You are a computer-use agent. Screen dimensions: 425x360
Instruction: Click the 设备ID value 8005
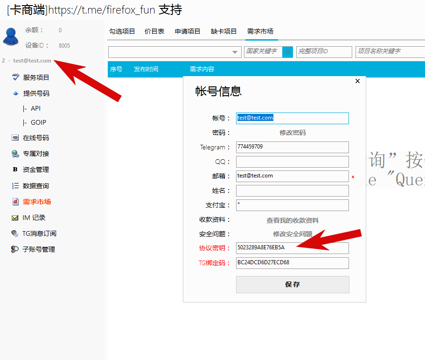tap(64, 46)
